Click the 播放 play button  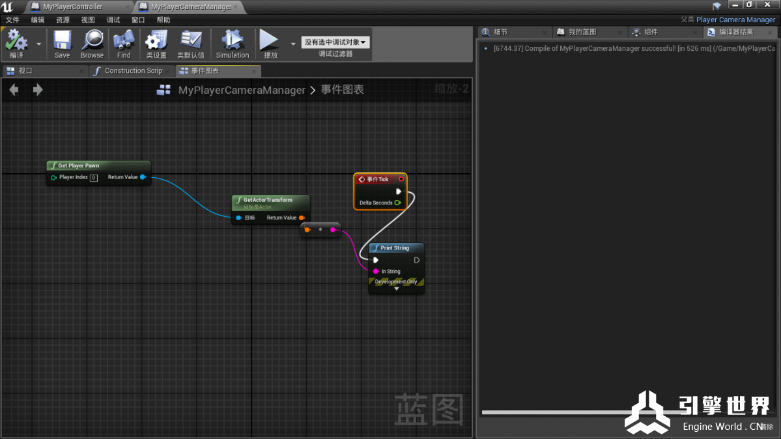coord(270,44)
